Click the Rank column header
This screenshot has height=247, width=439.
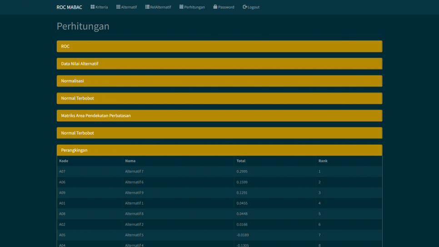[x=323, y=161]
